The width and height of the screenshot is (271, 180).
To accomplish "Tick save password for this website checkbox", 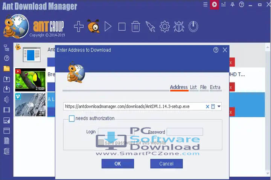I will (101, 142).
